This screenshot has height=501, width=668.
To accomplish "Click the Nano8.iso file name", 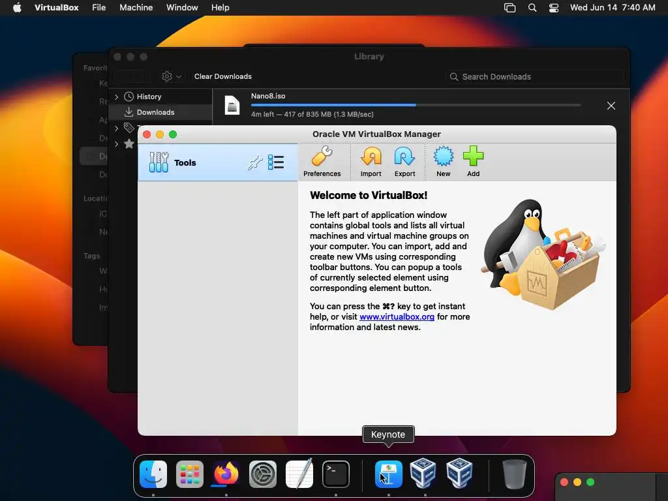I will point(268,96).
